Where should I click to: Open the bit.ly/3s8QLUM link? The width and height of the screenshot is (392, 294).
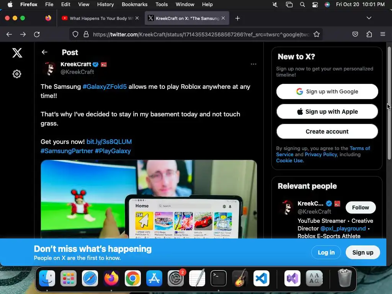109,142
